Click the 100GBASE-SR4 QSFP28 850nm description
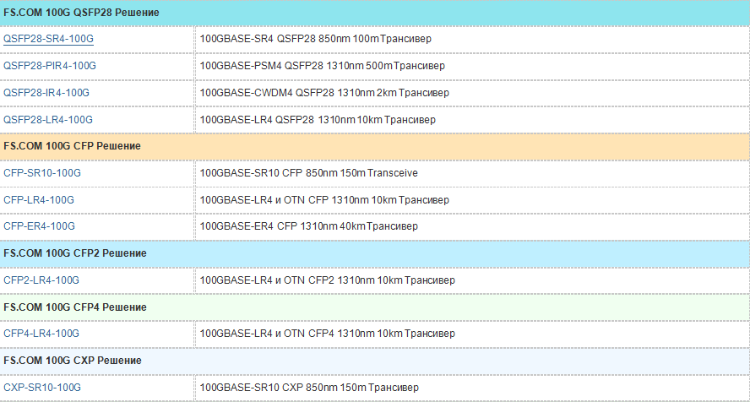Viewport: 750px width, 402px height. click(316, 39)
